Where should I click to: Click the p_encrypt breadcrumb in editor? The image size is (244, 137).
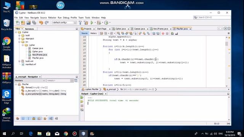[111, 89]
